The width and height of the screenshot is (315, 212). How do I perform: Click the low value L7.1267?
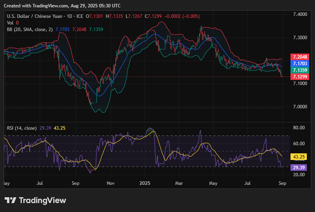134,16
